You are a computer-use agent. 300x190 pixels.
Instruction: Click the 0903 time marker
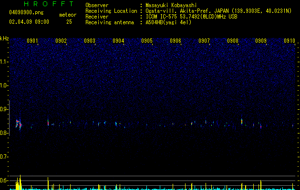[x=90, y=41]
